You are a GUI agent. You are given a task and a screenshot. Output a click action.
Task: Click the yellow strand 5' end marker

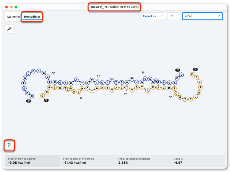click(46, 100)
